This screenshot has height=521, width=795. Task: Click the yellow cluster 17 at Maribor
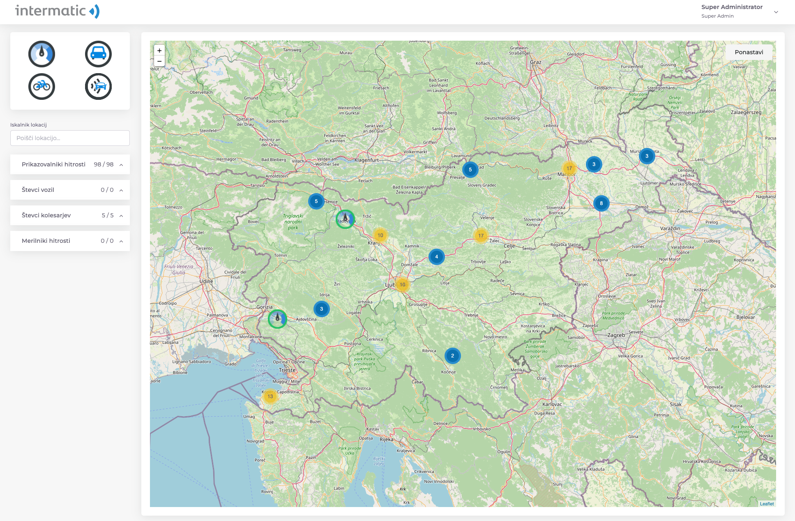point(569,168)
